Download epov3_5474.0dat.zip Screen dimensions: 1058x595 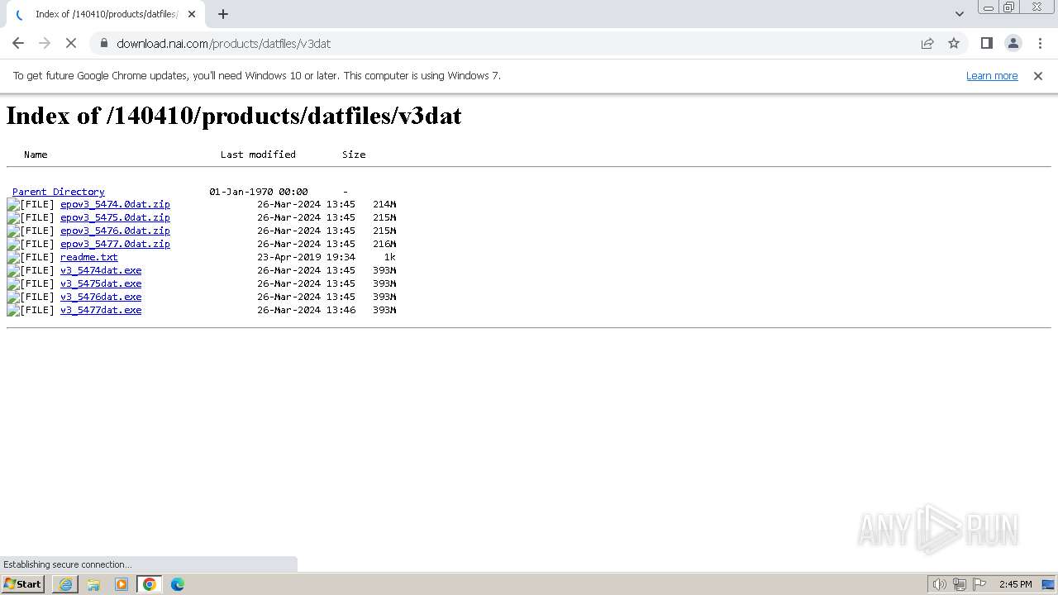115,204
